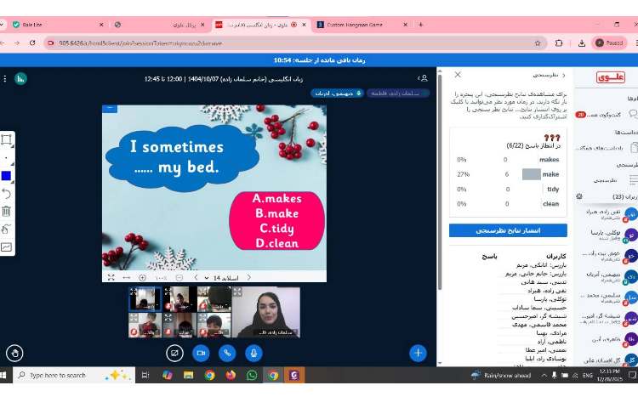Select the whiteboard rectangle shape tool
This screenshot has height=408, width=638.
click(x=7, y=139)
